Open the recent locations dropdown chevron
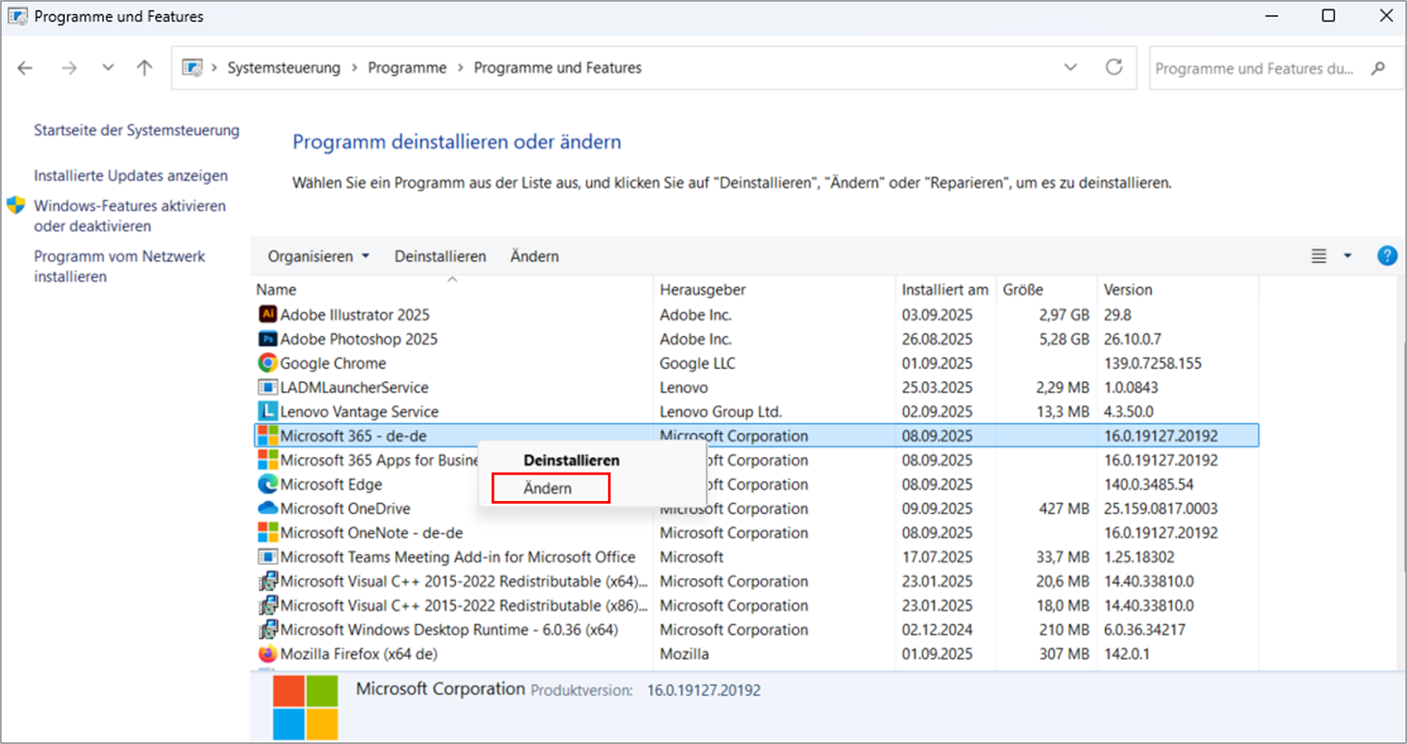Image resolution: width=1407 pixels, height=744 pixels. [x=108, y=68]
